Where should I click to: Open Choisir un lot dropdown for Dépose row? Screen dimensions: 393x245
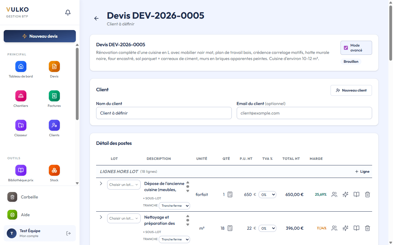(124, 185)
